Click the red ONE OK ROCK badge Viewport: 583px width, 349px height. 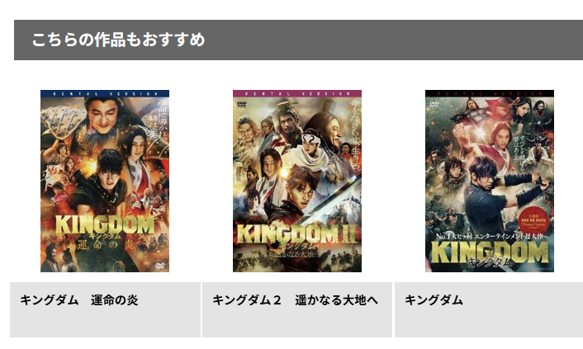(533, 221)
